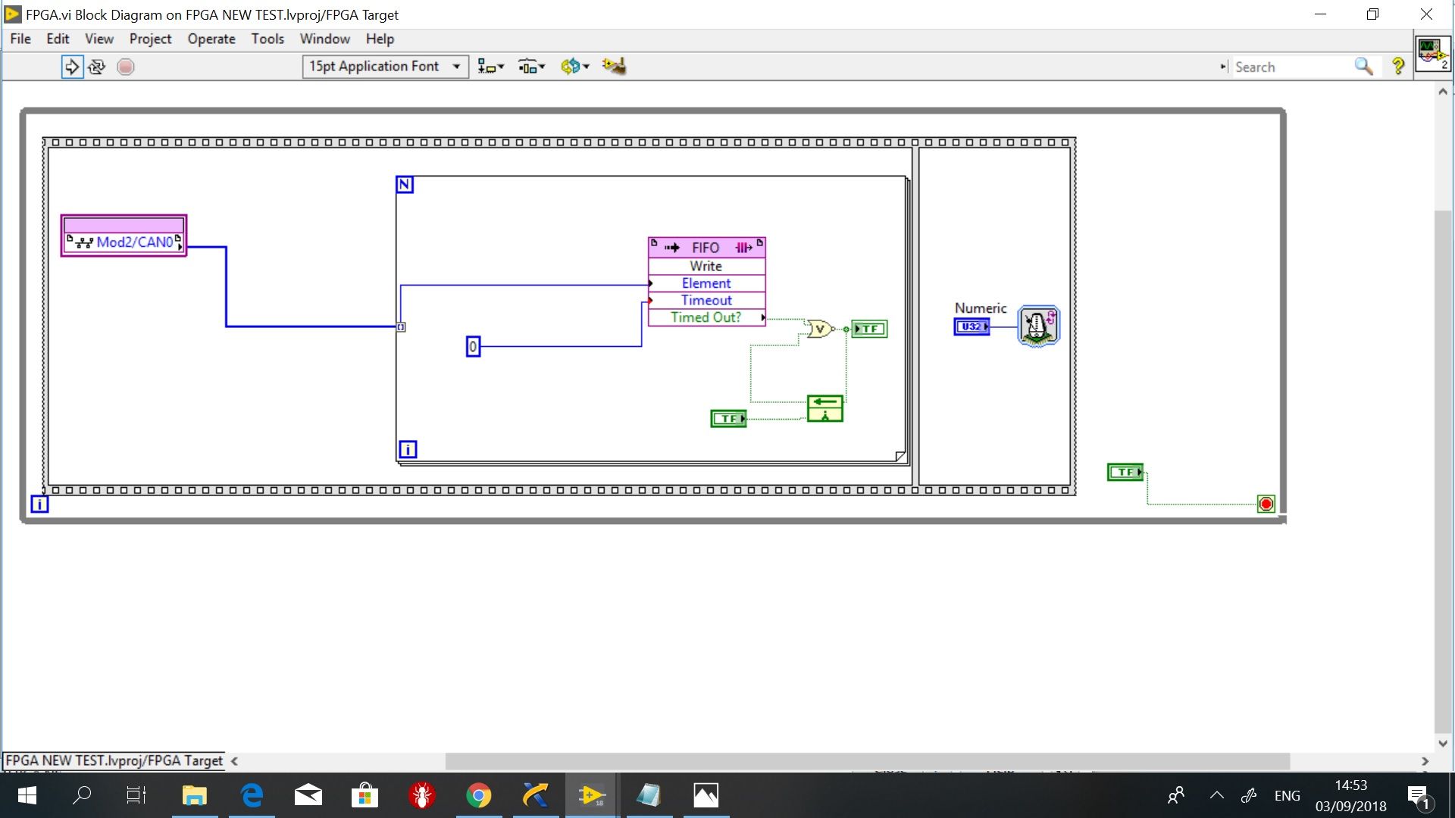Screen dimensions: 1455x818
Task: Click the Run arrow button
Action: (72, 67)
